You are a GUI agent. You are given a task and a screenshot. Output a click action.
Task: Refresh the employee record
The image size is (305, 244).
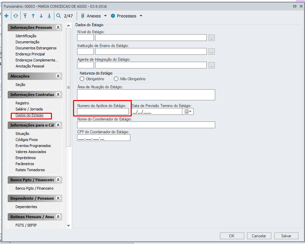pos(16,16)
